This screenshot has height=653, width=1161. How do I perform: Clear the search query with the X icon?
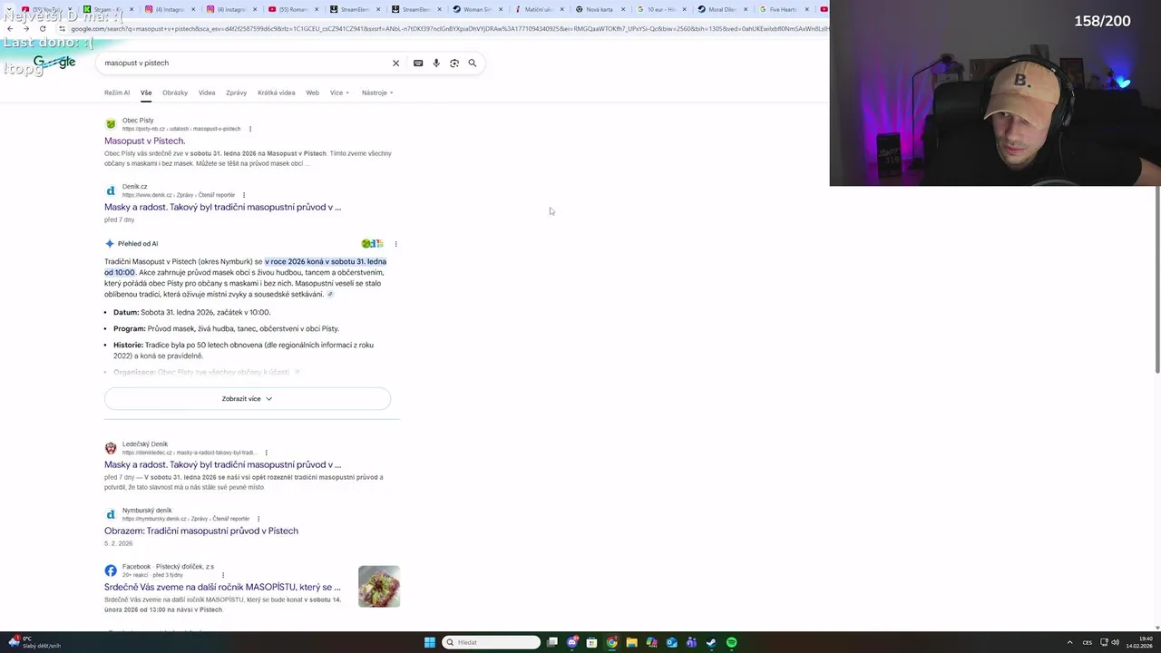(x=395, y=63)
